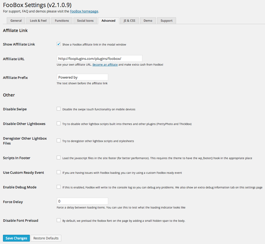The height and width of the screenshot is (244, 265).
Task: Toggle Use Custom Ready Event checkbox
Action: 59,172
